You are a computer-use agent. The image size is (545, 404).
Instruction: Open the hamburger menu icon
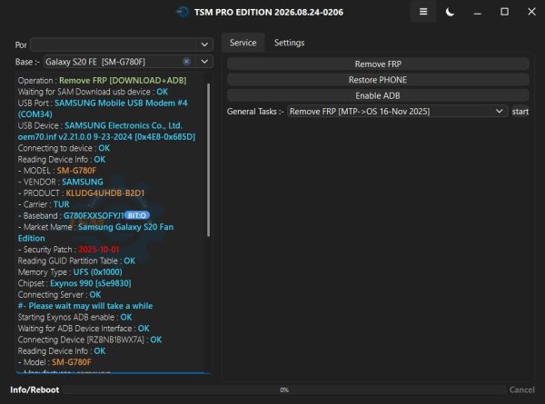[423, 12]
